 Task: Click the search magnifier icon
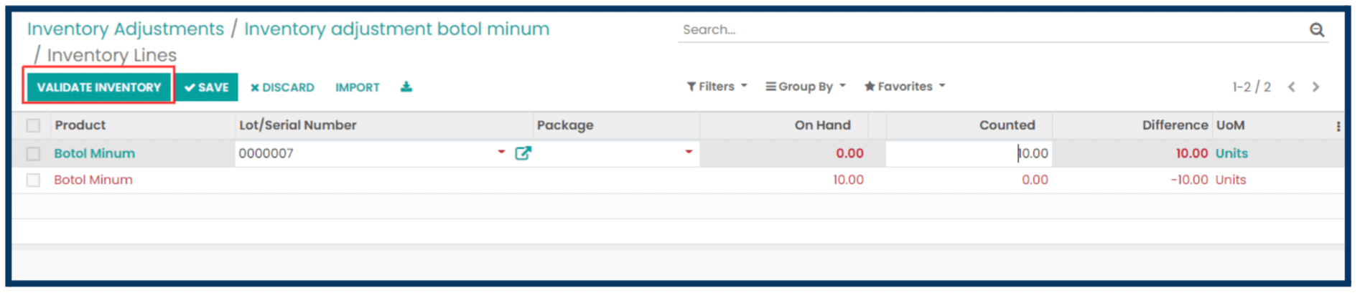tap(1316, 29)
